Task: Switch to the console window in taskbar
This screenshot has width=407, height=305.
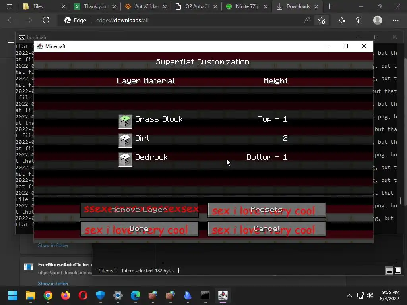Action: click(205, 295)
